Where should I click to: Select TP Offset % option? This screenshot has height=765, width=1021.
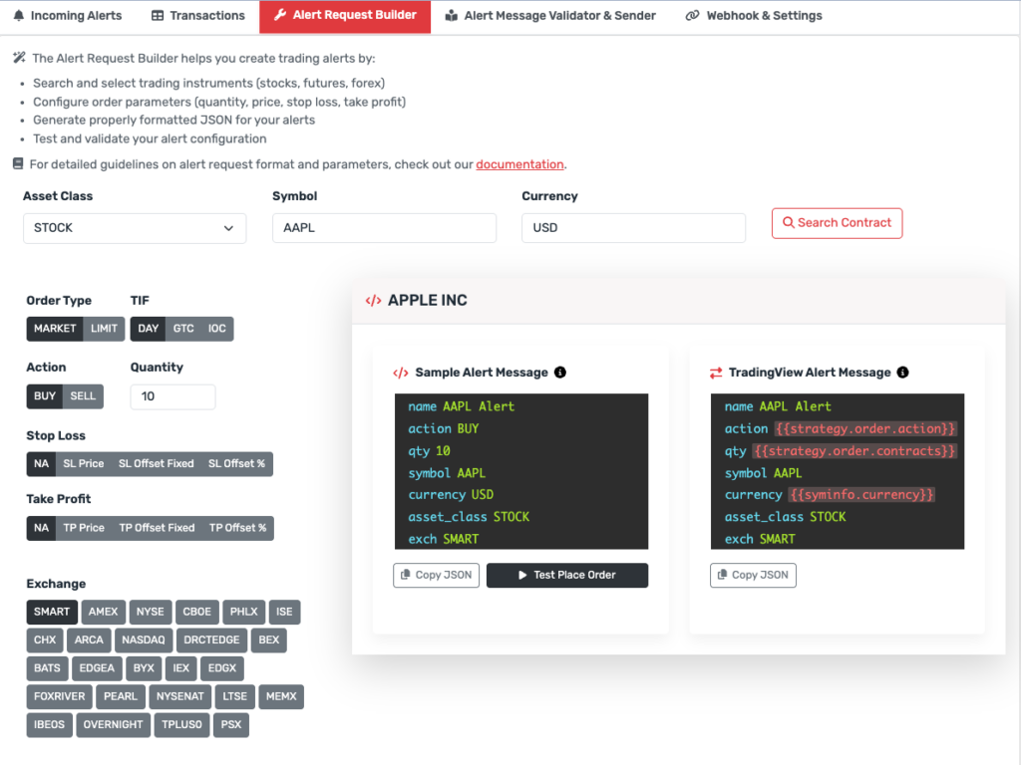coord(238,528)
